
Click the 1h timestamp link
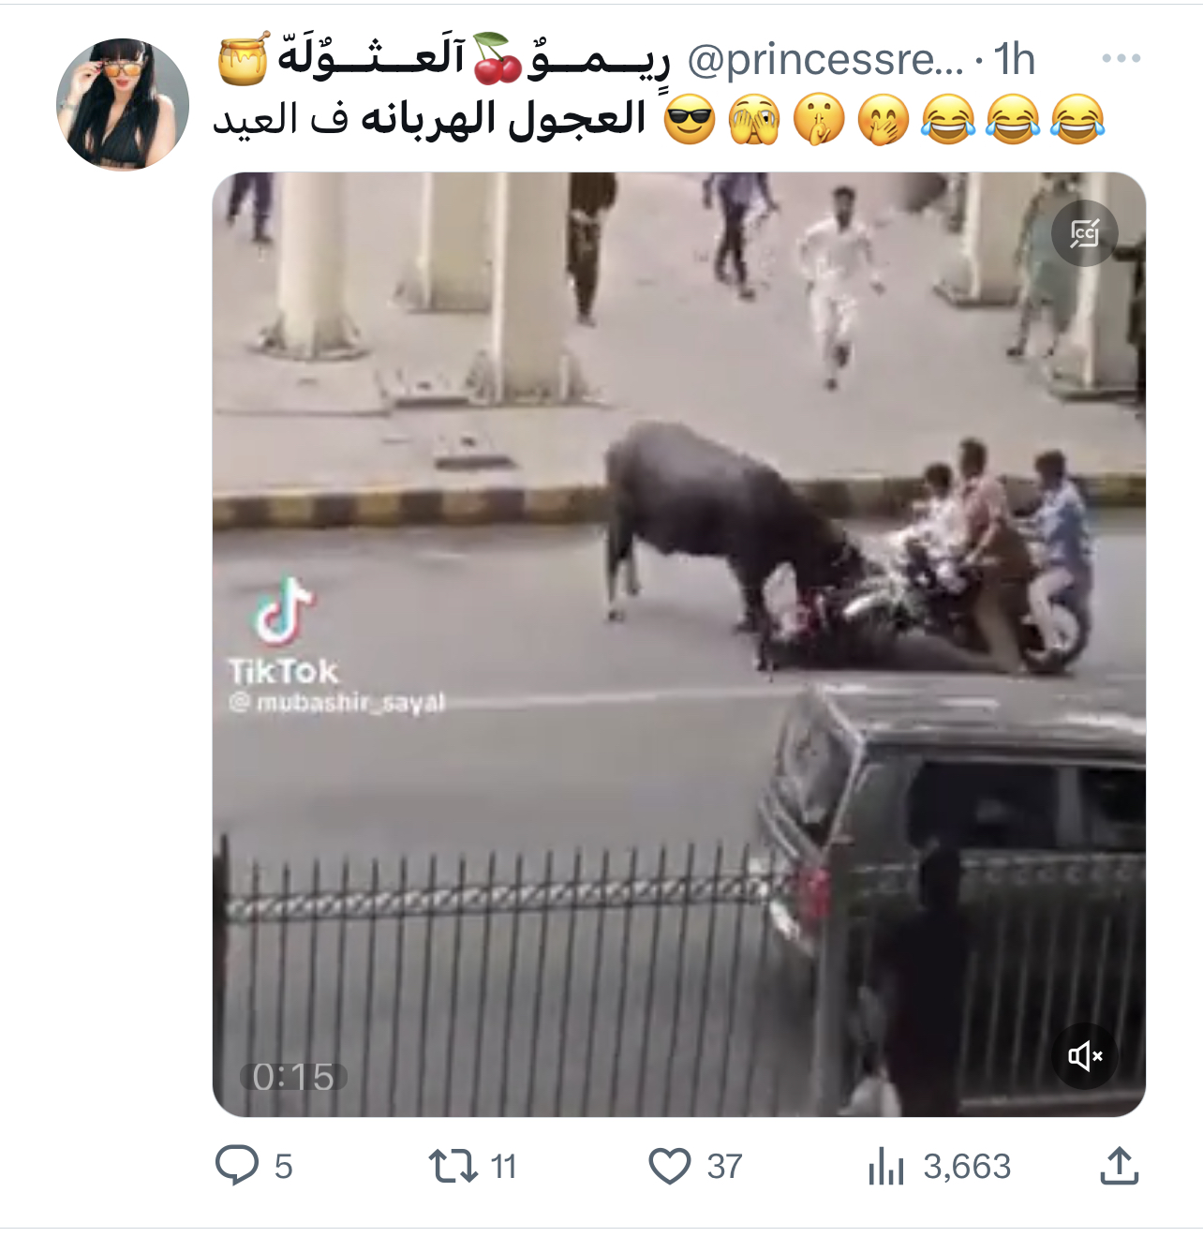pyautogui.click(x=1015, y=59)
